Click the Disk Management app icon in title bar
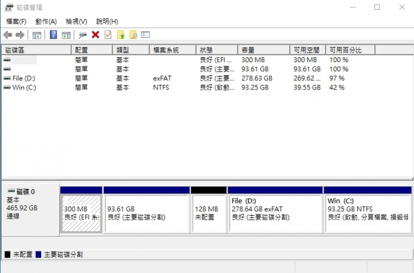Screen dimensions: 414x273 pos(9,7)
